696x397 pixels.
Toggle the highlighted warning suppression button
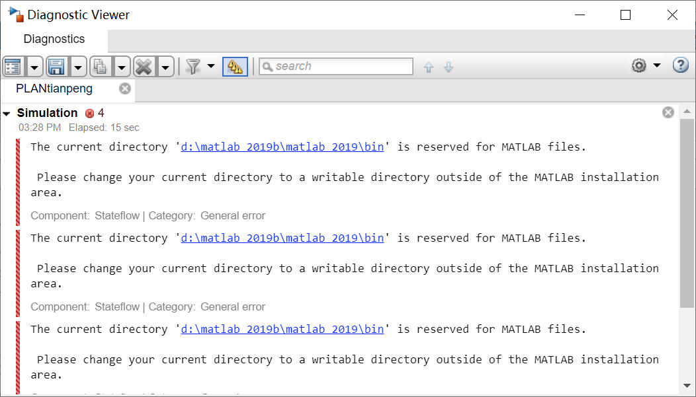235,66
